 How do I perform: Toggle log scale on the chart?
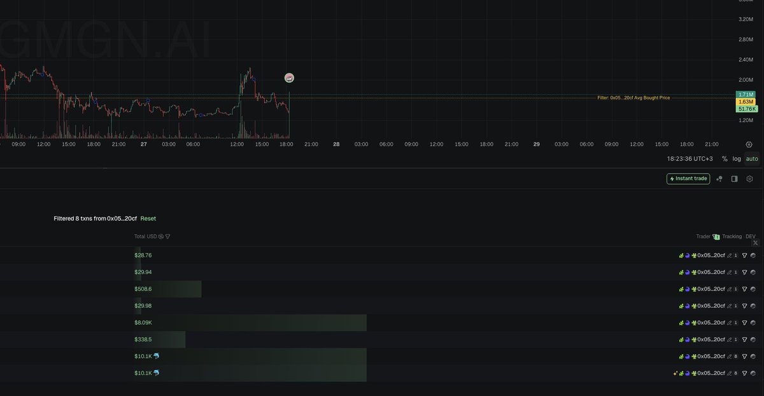(x=737, y=159)
